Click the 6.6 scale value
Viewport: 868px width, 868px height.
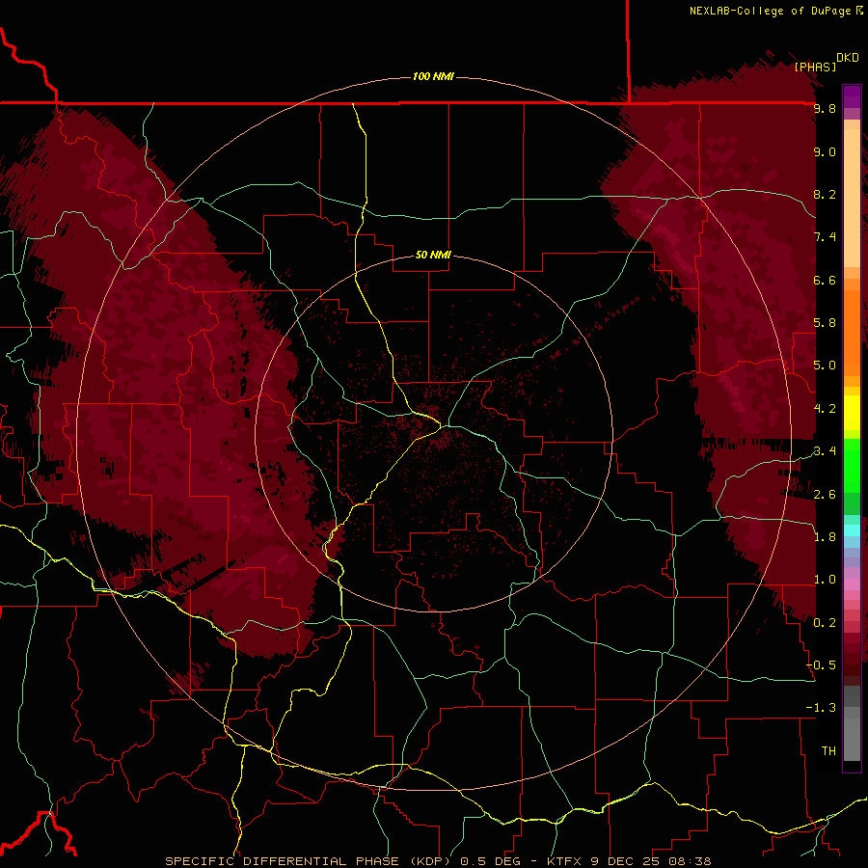(825, 280)
